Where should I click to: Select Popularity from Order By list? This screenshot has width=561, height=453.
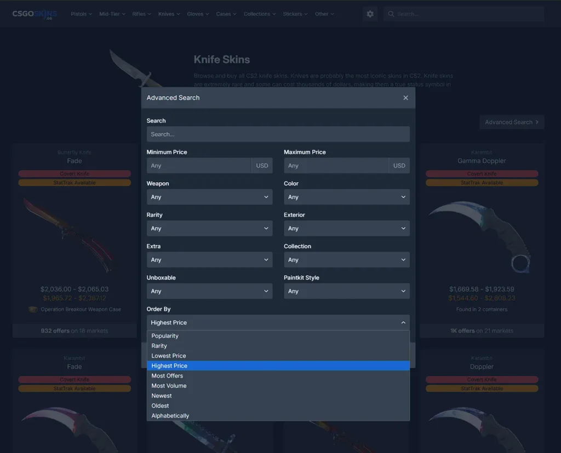165,336
